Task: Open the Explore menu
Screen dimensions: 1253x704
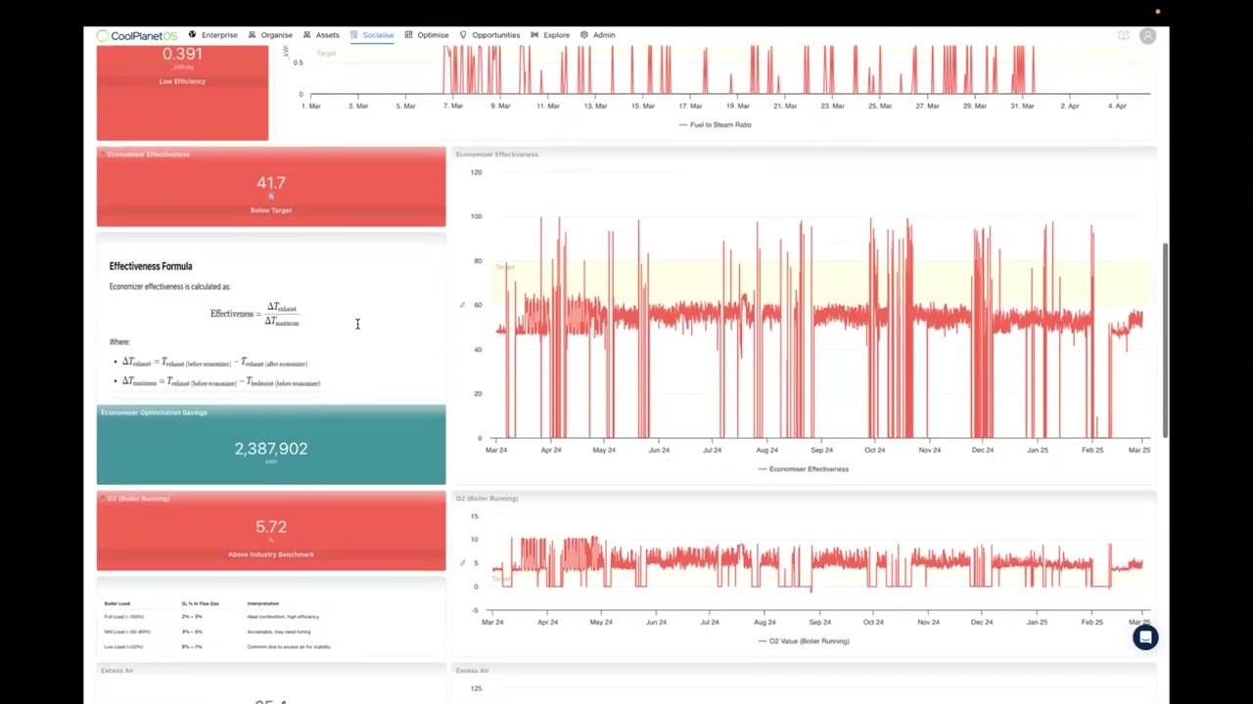Action: pos(556,35)
